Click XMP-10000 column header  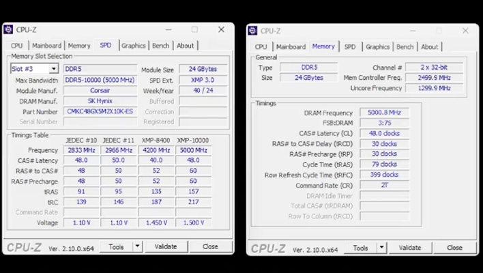point(193,140)
